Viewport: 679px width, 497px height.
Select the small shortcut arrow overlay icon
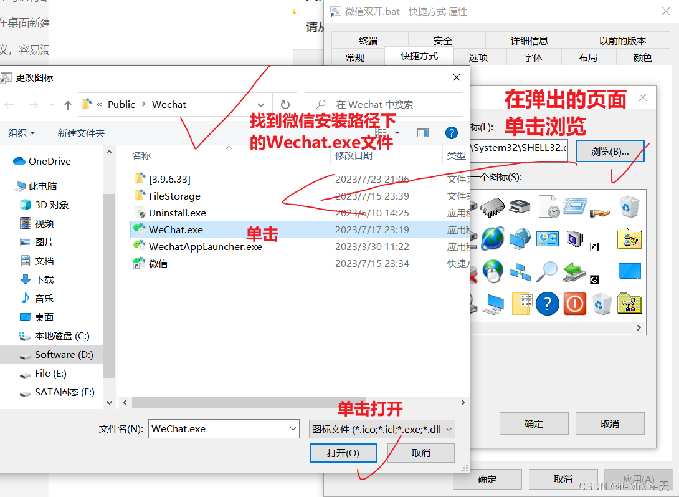pyautogui.click(x=594, y=247)
